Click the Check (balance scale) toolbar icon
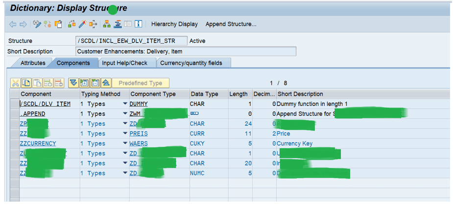This screenshot has width=453, height=207. click(72, 25)
